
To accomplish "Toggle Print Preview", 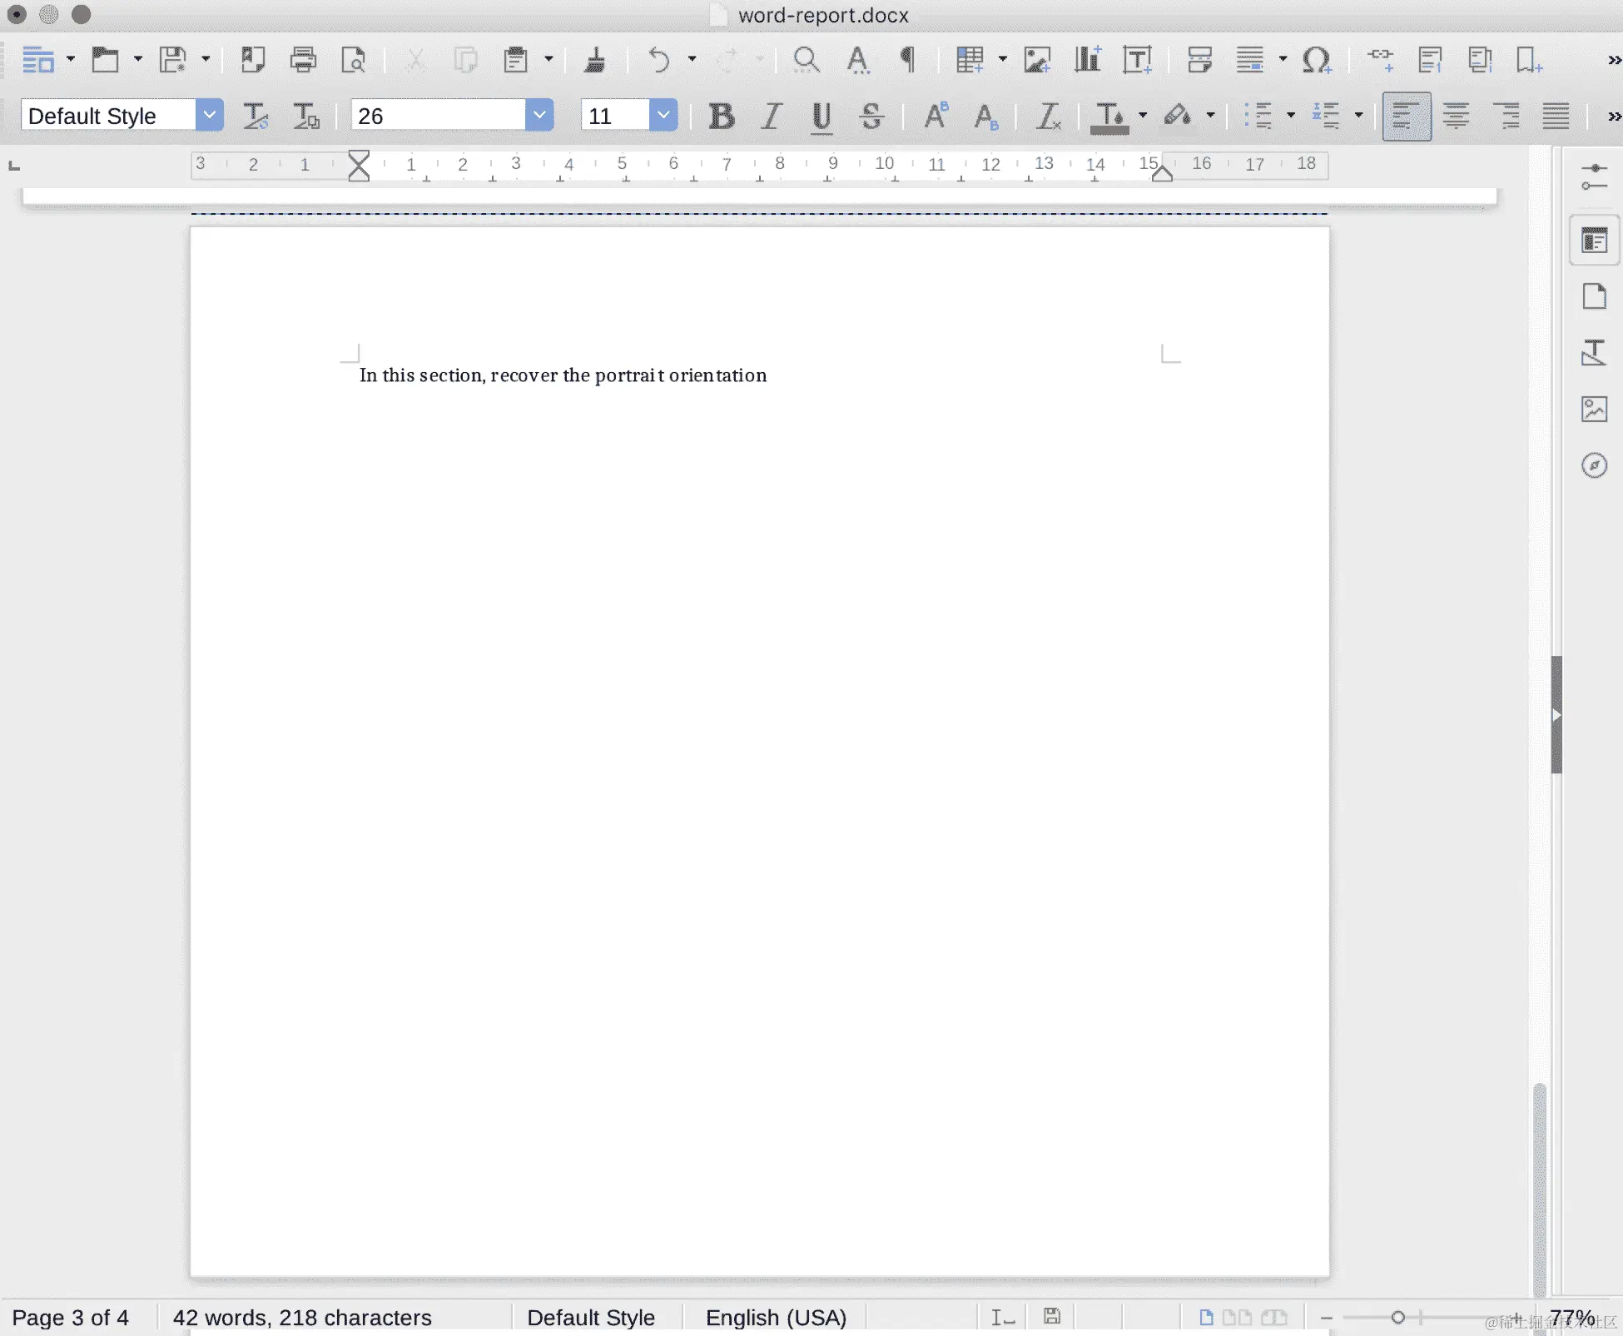I will coord(354,60).
